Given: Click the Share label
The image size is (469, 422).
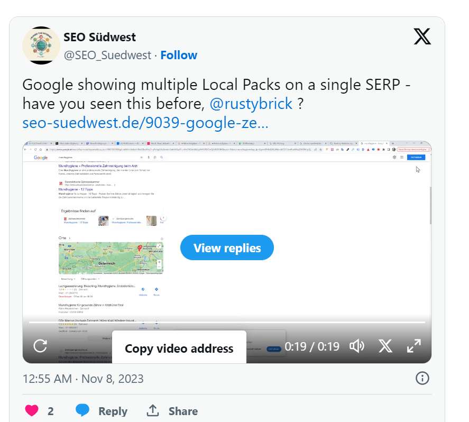Looking at the screenshot, I should [183, 411].
